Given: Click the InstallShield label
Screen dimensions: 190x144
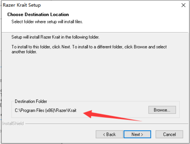Looking at the screenshot, I should [x=13, y=123].
